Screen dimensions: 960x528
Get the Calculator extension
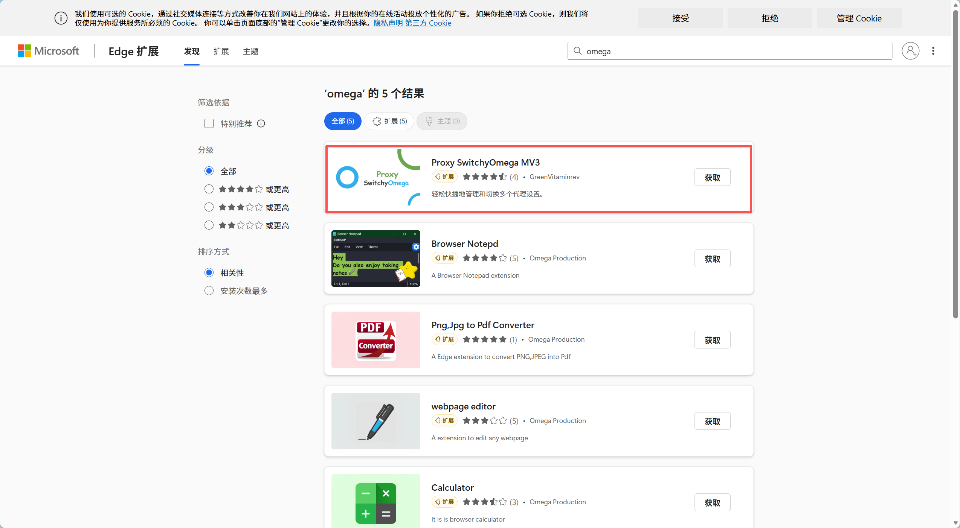pos(712,502)
